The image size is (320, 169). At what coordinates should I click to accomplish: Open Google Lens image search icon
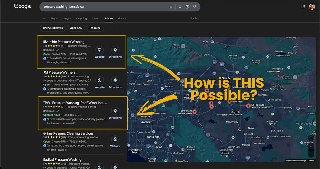pos(187,7)
